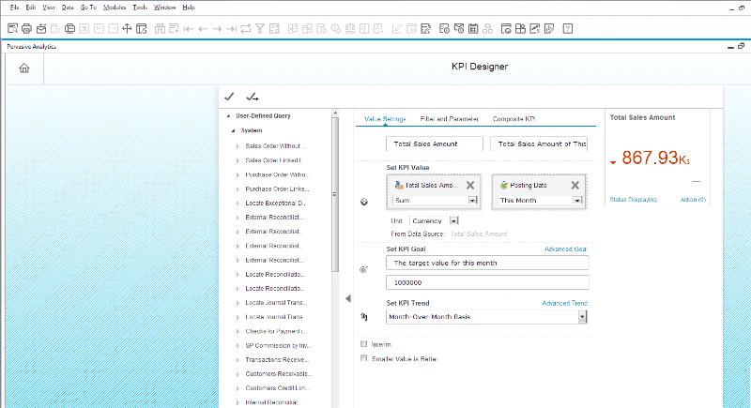
Task: Remove the Total Sales Amount measure with X
Action: (x=471, y=185)
